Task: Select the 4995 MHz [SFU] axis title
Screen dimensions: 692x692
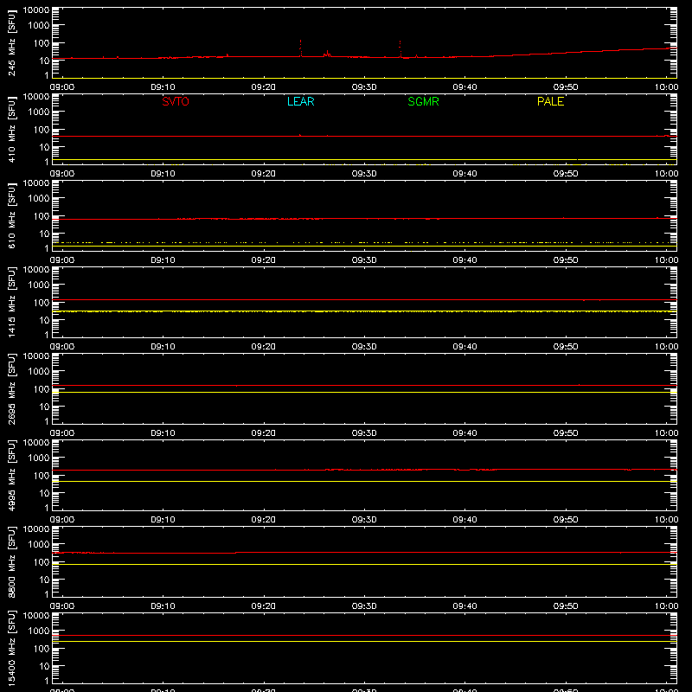Action: (11, 475)
